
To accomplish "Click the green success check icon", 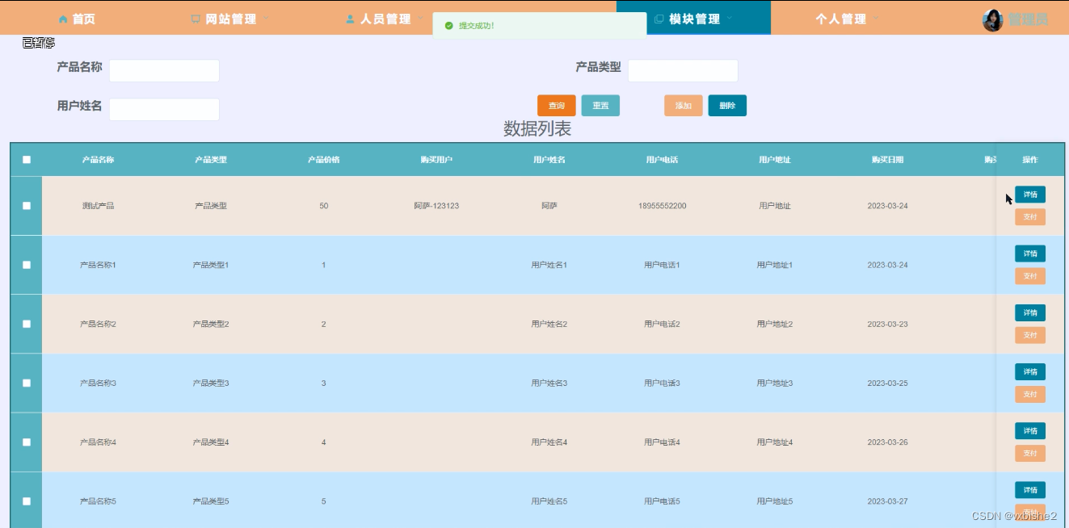I will pyautogui.click(x=448, y=26).
